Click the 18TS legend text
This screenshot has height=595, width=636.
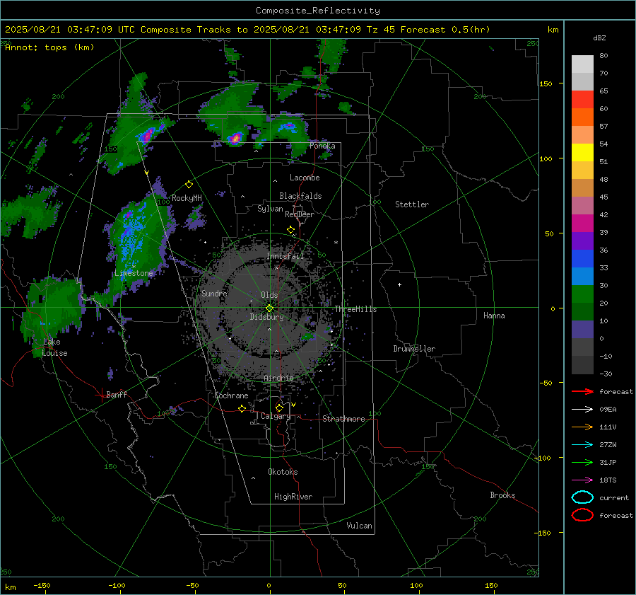[608, 480]
